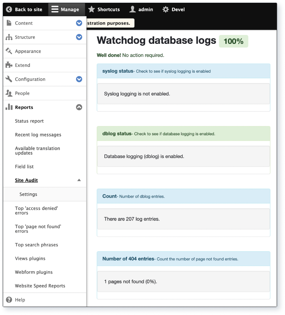The image size is (285, 315).
Task: Click the 100% score badge
Action: pyautogui.click(x=233, y=41)
